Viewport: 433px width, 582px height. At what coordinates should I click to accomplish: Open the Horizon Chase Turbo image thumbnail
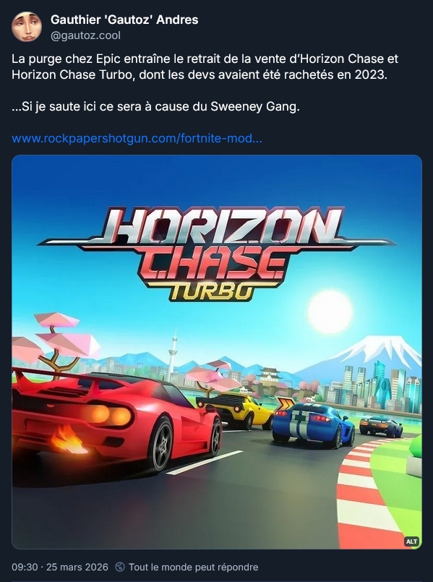click(x=217, y=352)
